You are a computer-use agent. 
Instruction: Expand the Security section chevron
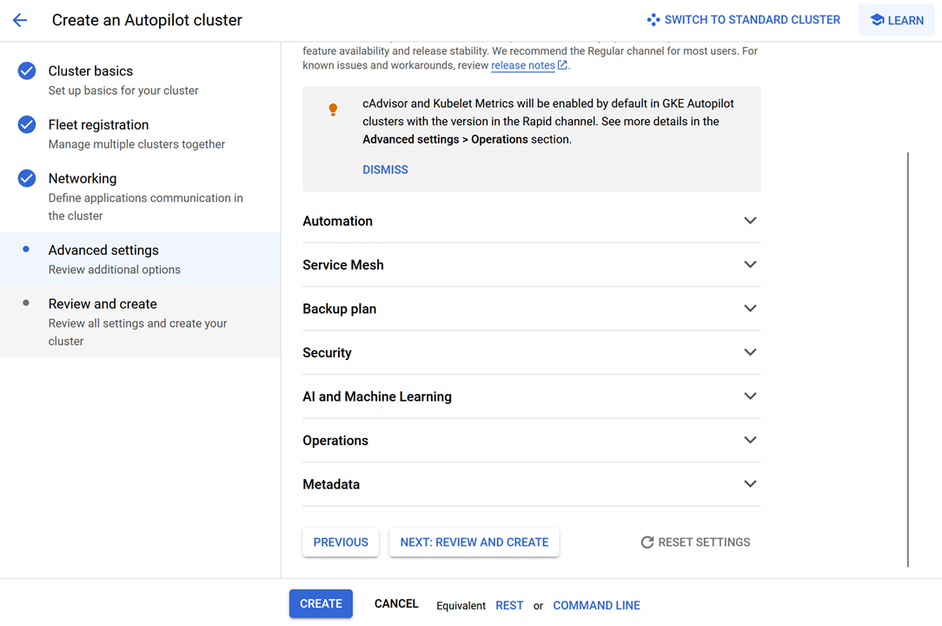pos(750,352)
